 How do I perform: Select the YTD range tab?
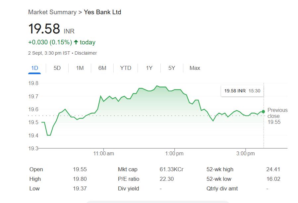click(x=126, y=68)
